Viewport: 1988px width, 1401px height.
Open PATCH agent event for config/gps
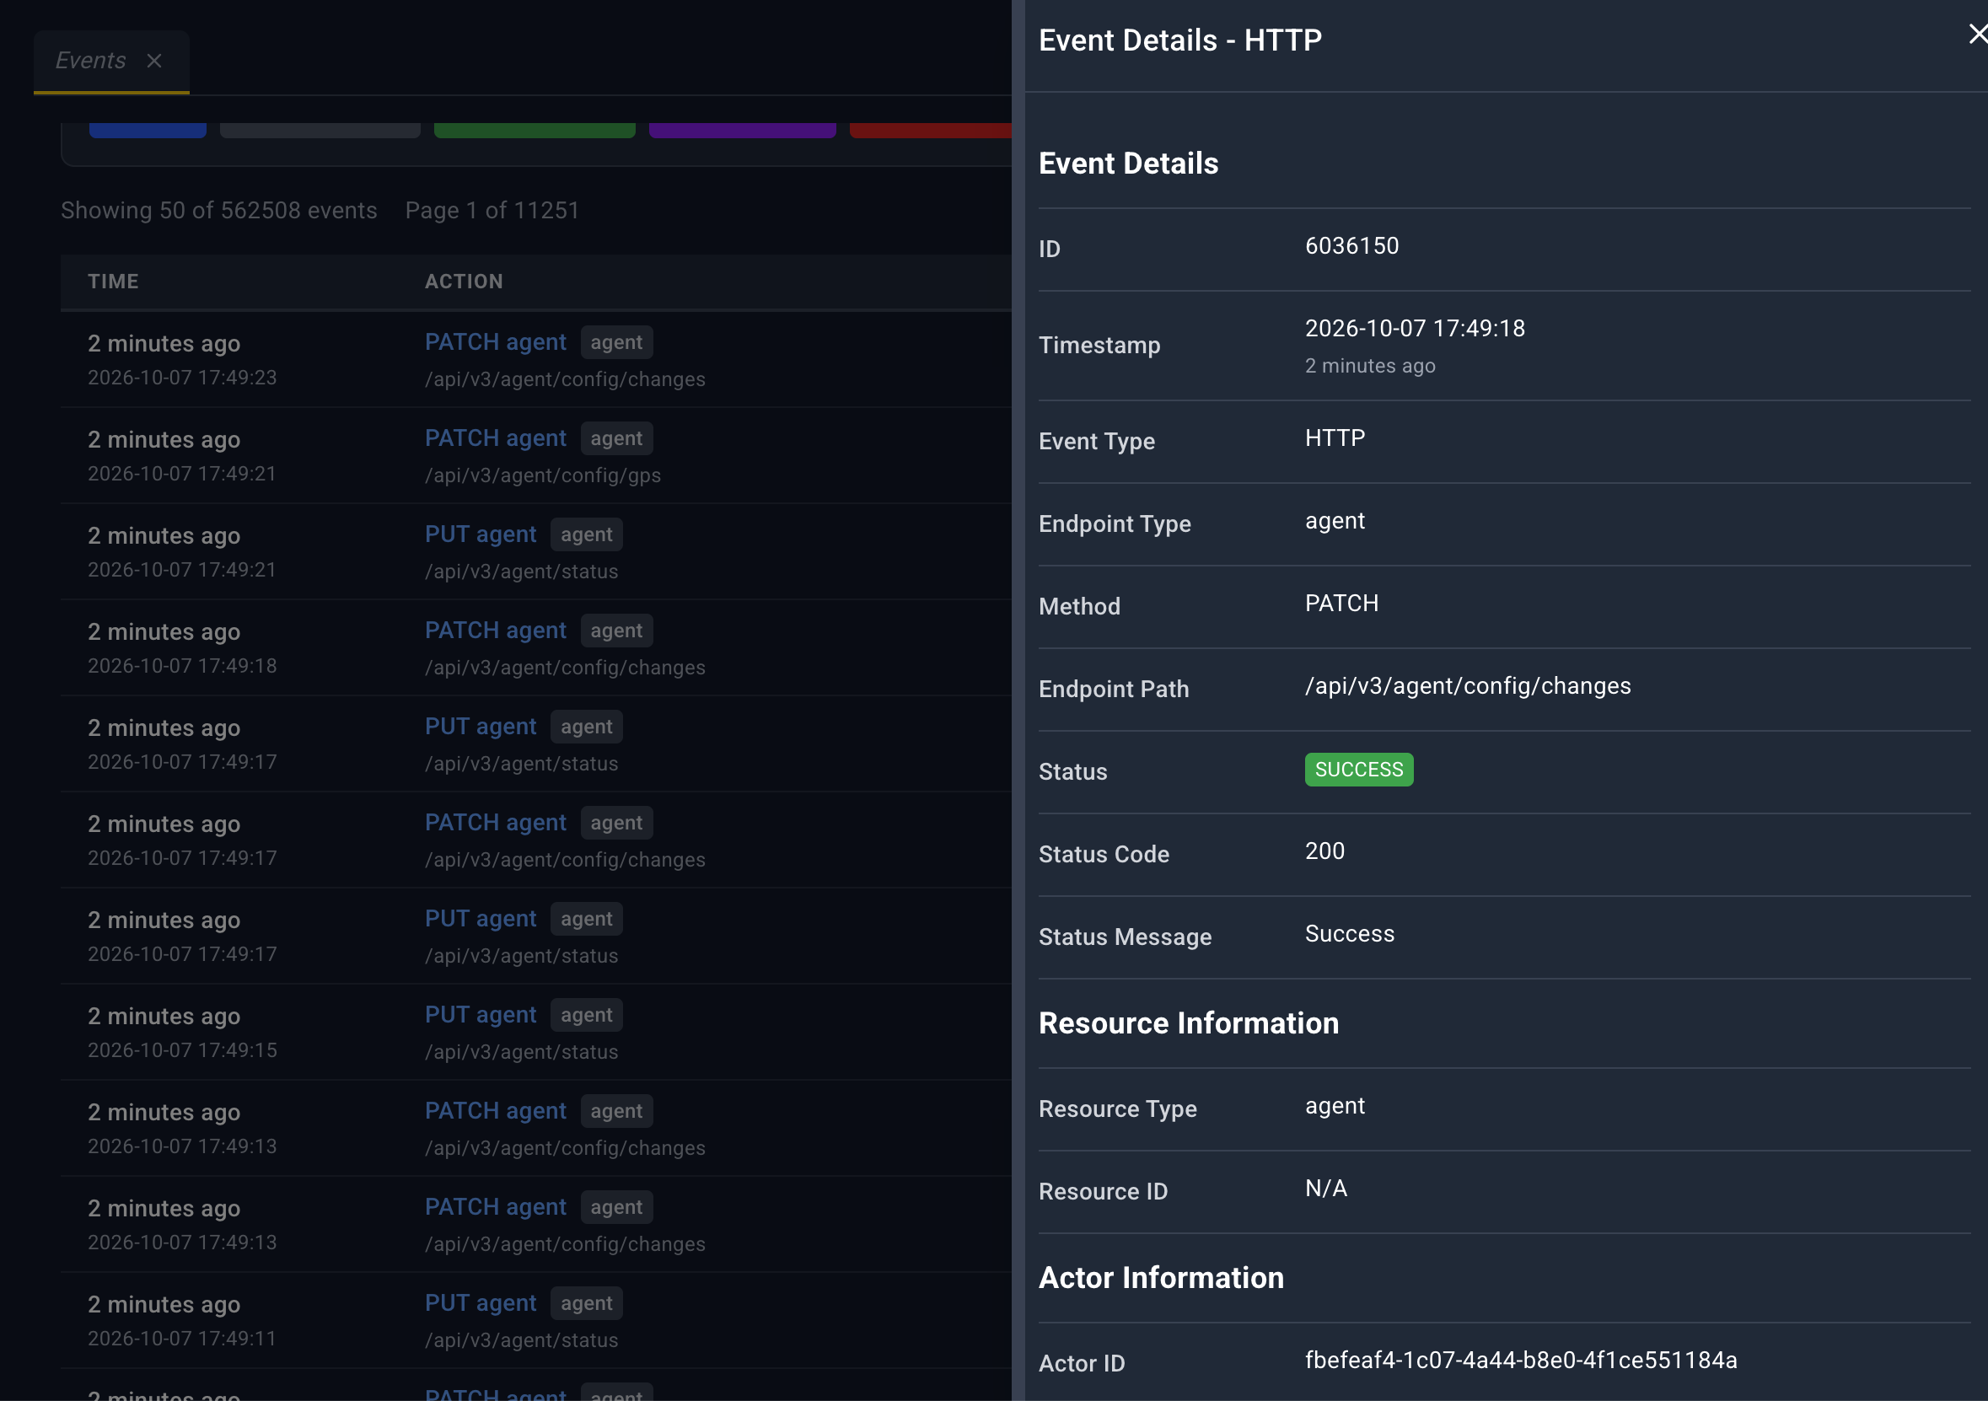point(495,438)
